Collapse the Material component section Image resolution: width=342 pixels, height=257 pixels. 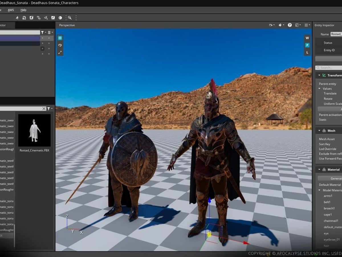pos(319,170)
